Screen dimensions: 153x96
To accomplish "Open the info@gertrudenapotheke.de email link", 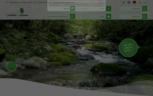I will pos(63,3).
